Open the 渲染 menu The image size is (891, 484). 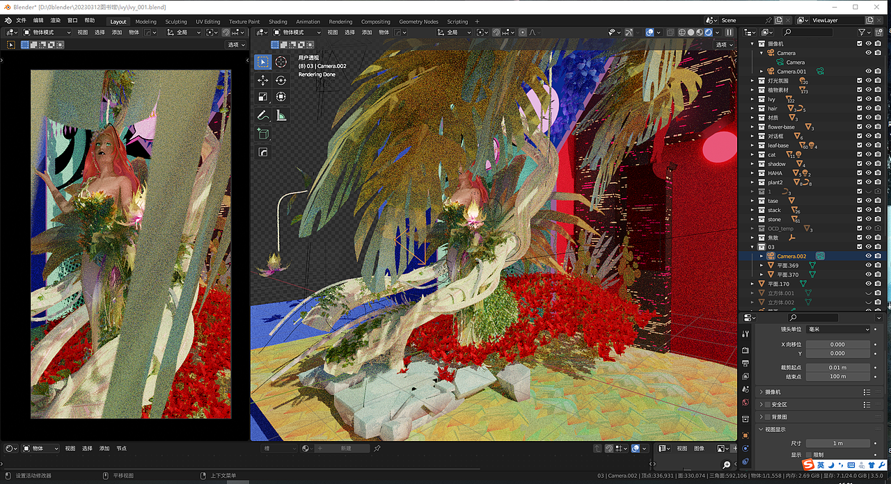coord(55,21)
